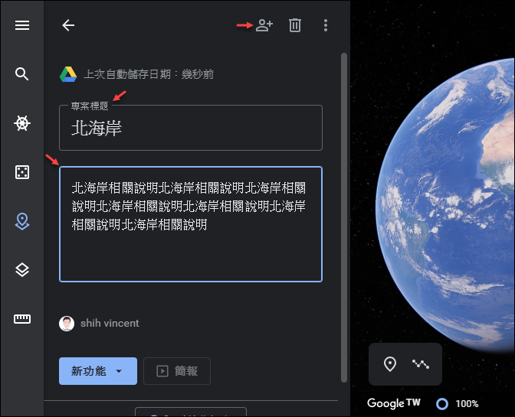515x417 pixels.
Task: Click the search magnifier icon
Action: [22, 74]
